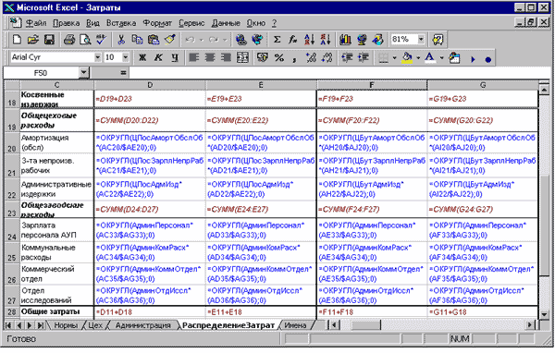Select row 24 header
The width and height of the screenshot is (555, 353).
tap(12, 230)
